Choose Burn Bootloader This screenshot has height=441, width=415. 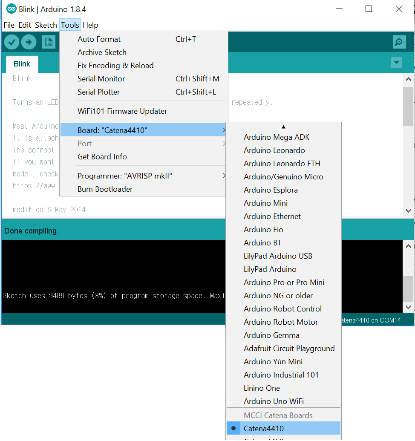(x=144, y=189)
